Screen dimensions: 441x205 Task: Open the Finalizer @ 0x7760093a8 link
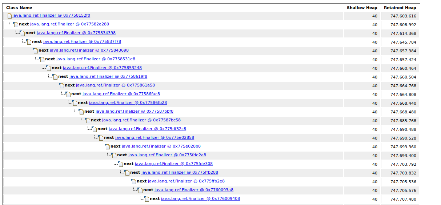coord(194,190)
